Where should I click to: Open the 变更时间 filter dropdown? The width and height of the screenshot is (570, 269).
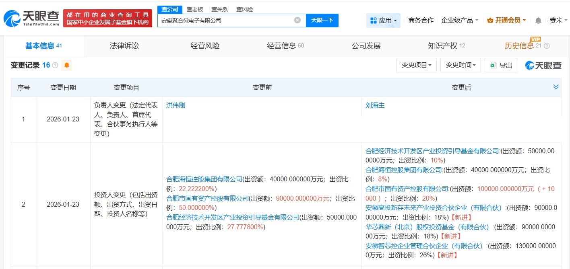tap(461, 65)
